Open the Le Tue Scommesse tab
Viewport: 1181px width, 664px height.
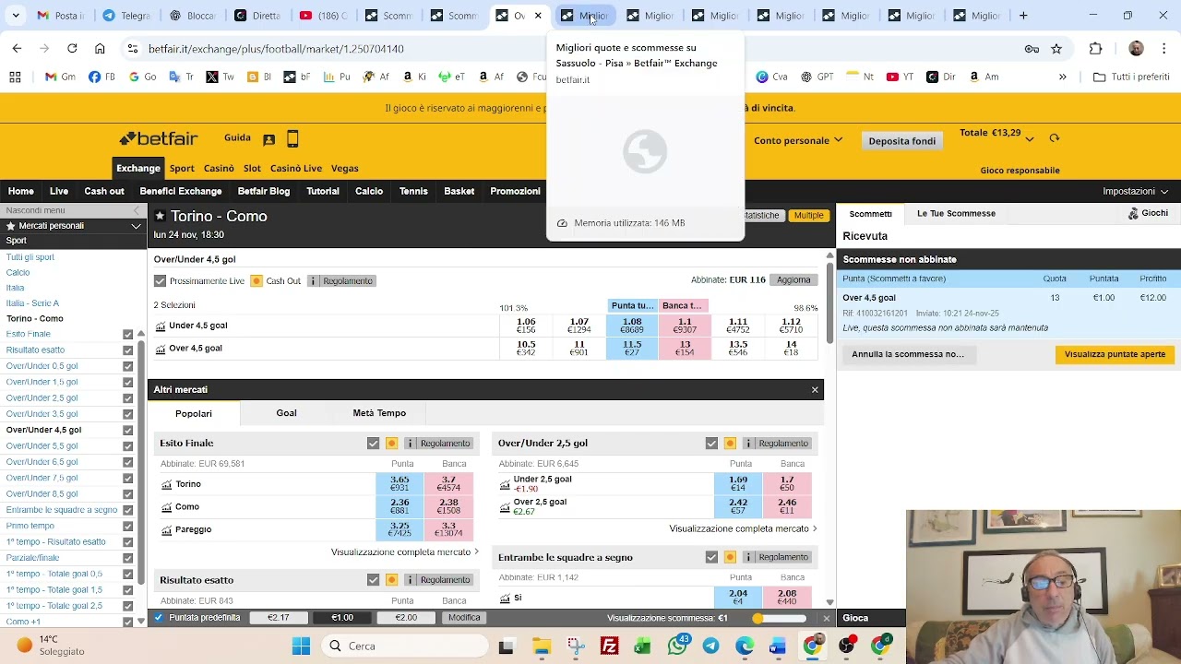tap(956, 213)
